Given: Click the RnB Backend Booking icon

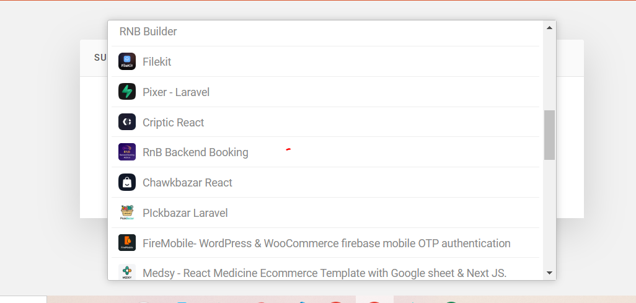Looking at the screenshot, I should click(127, 152).
